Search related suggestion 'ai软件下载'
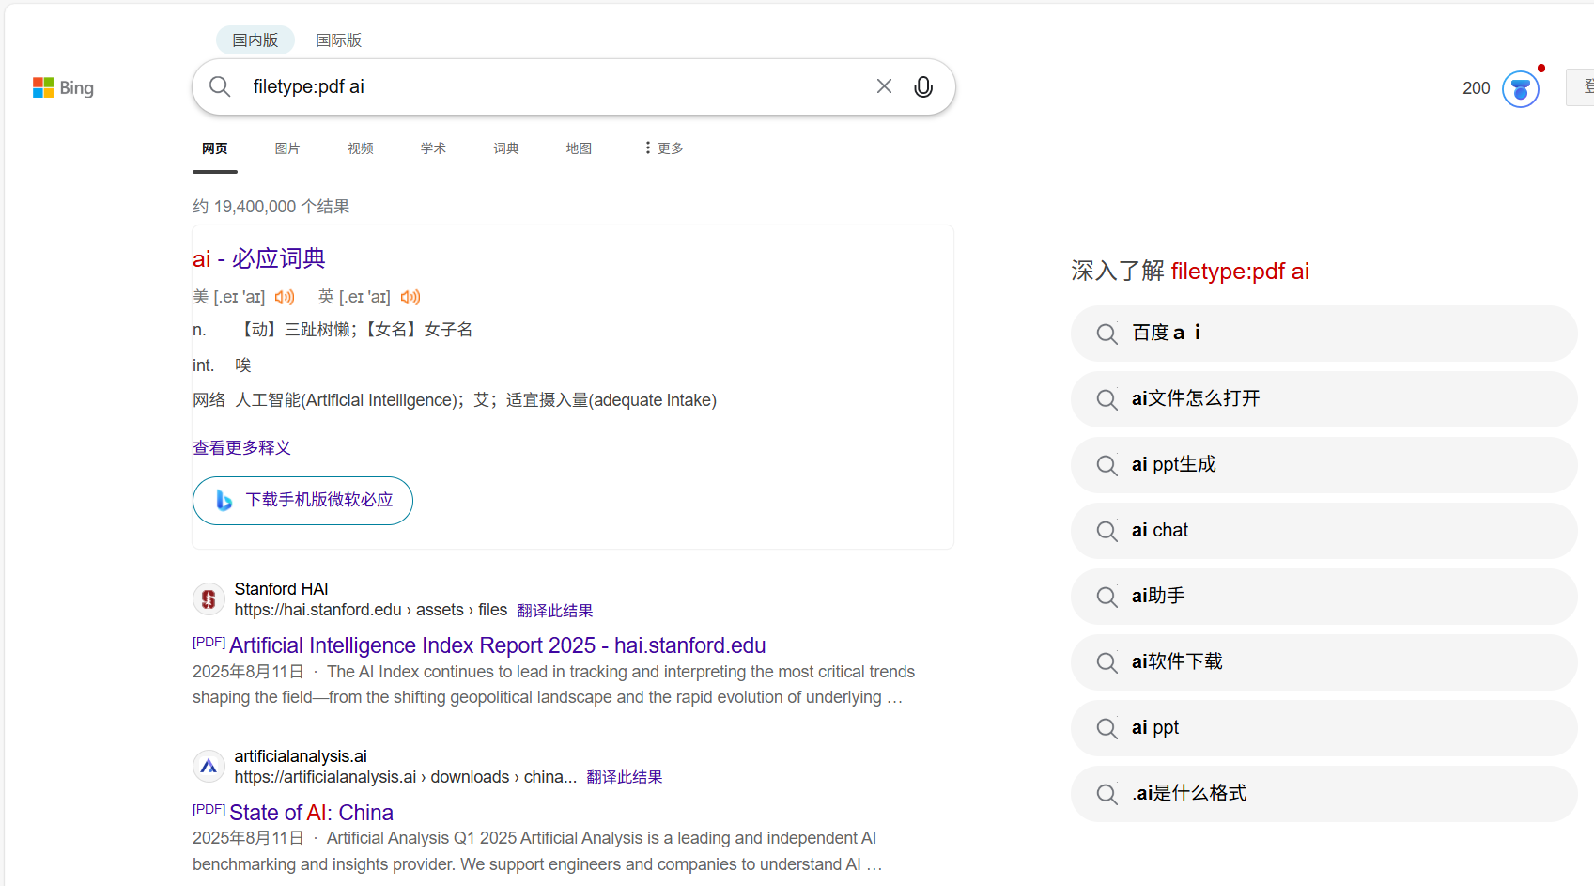Image resolution: width=1594 pixels, height=886 pixels. (1323, 662)
